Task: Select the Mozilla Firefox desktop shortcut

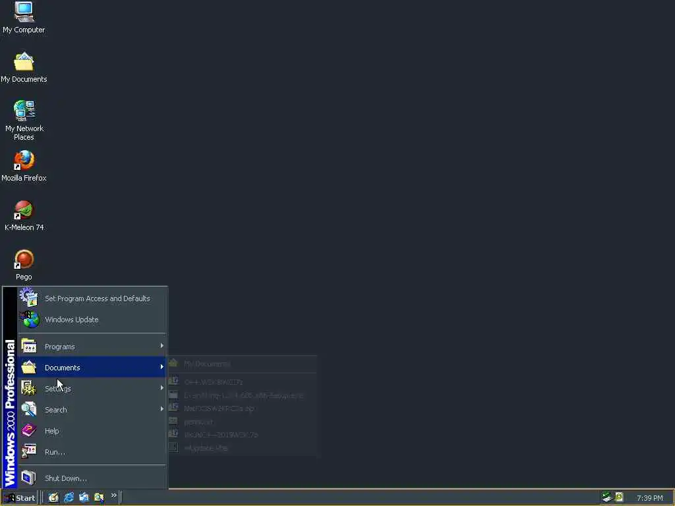Action: 24,165
